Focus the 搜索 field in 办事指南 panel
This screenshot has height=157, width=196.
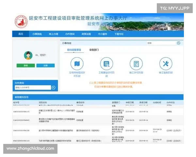pos(161,43)
